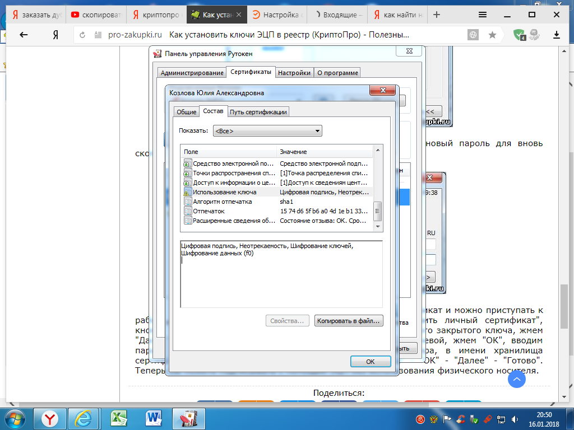574x430 pixels.
Task: Launch Excel from the taskbar
Action: pos(118,418)
